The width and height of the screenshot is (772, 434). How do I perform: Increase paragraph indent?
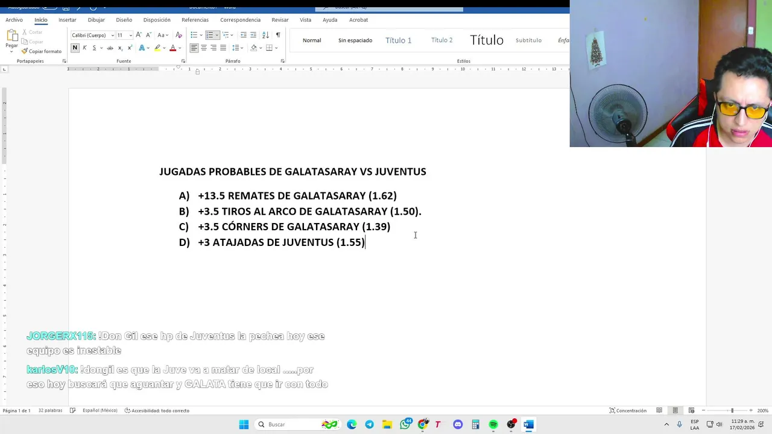[x=253, y=35]
